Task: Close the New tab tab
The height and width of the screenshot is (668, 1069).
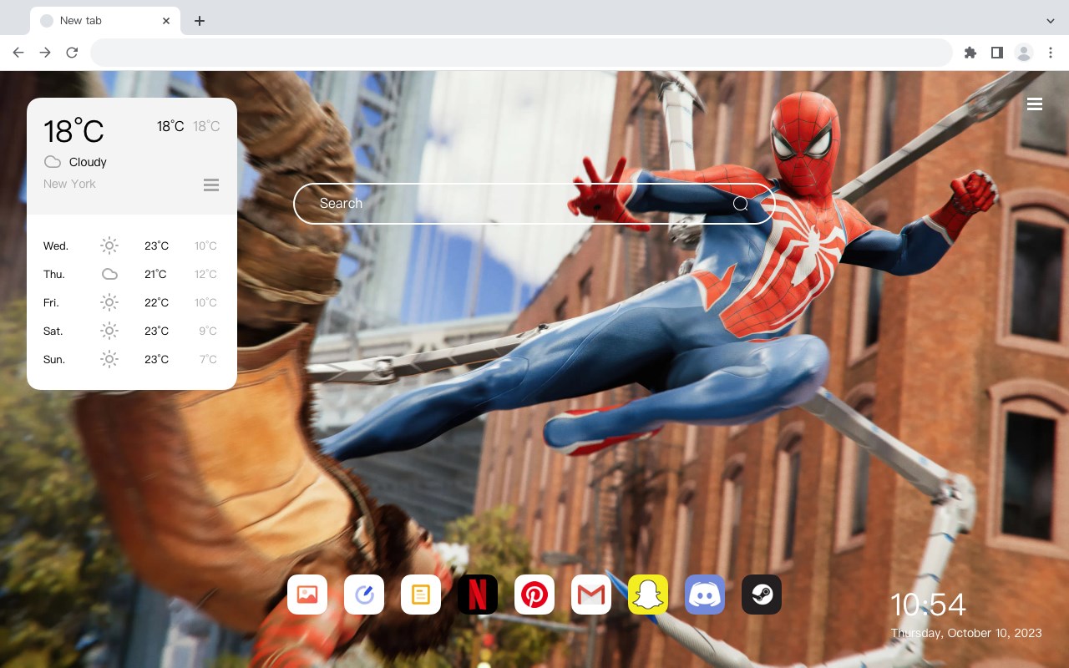Action: [166, 21]
